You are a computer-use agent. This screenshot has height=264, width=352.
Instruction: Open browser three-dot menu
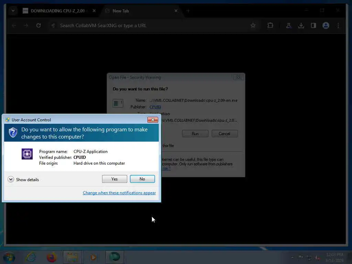tap(338, 25)
